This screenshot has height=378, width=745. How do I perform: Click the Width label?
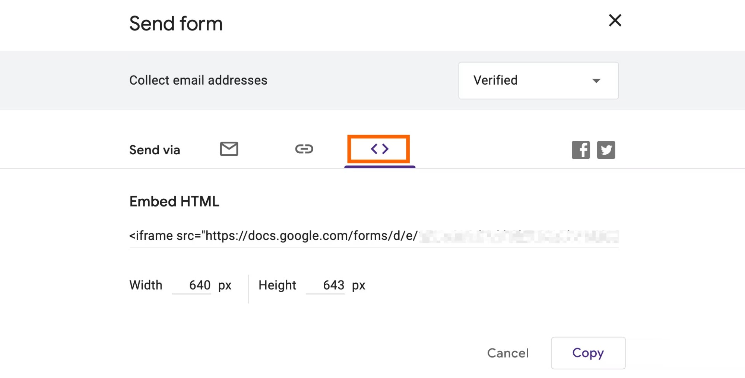click(146, 286)
